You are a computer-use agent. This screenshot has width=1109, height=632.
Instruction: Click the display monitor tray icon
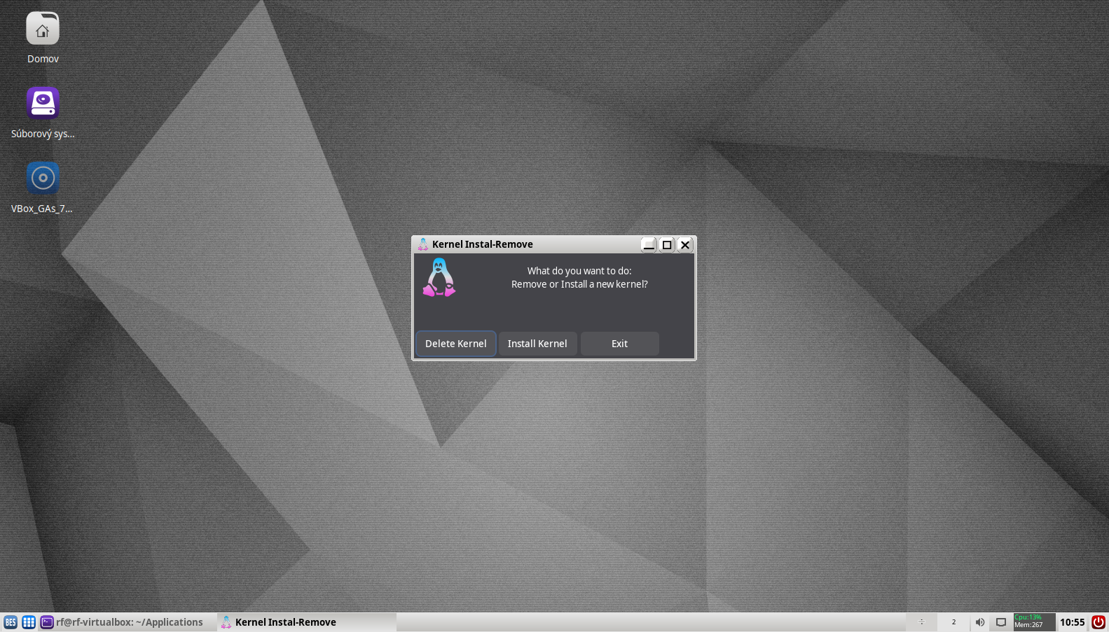click(1001, 622)
